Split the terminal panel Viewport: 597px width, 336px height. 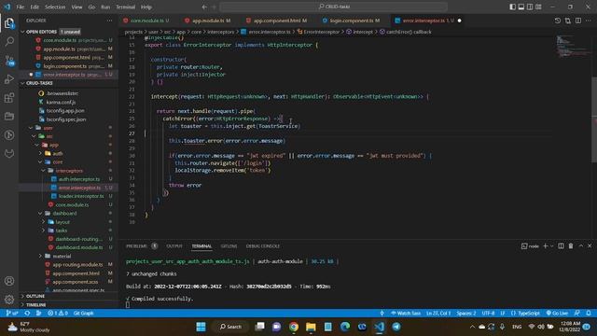click(561, 246)
